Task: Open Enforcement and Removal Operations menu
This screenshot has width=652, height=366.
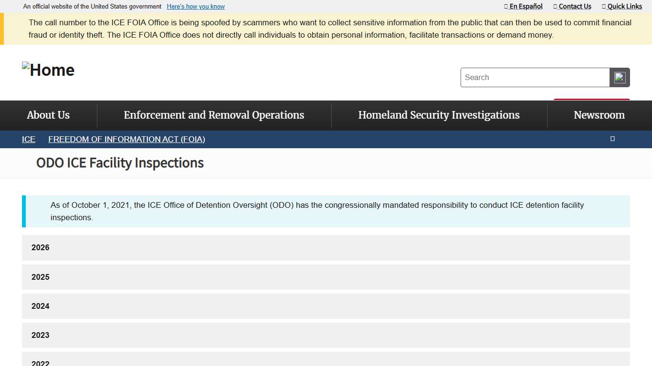Action: click(x=214, y=115)
